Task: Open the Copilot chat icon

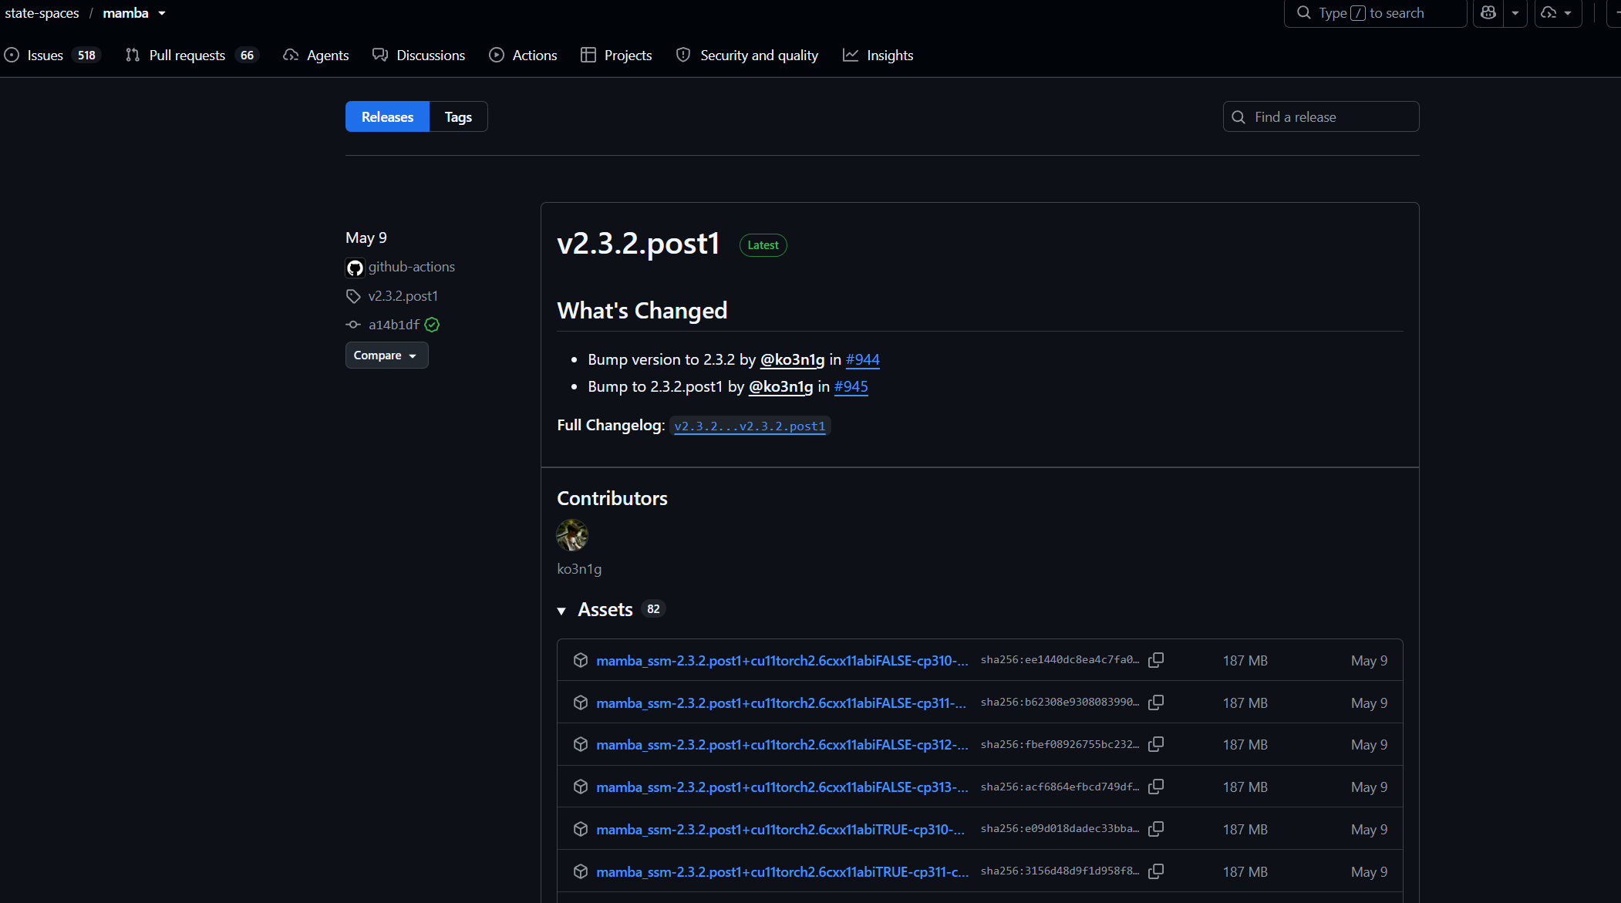Action: pyautogui.click(x=1488, y=13)
